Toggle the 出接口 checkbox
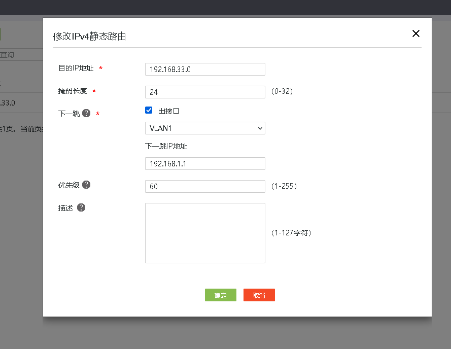This screenshot has width=451, height=349. pyautogui.click(x=149, y=110)
